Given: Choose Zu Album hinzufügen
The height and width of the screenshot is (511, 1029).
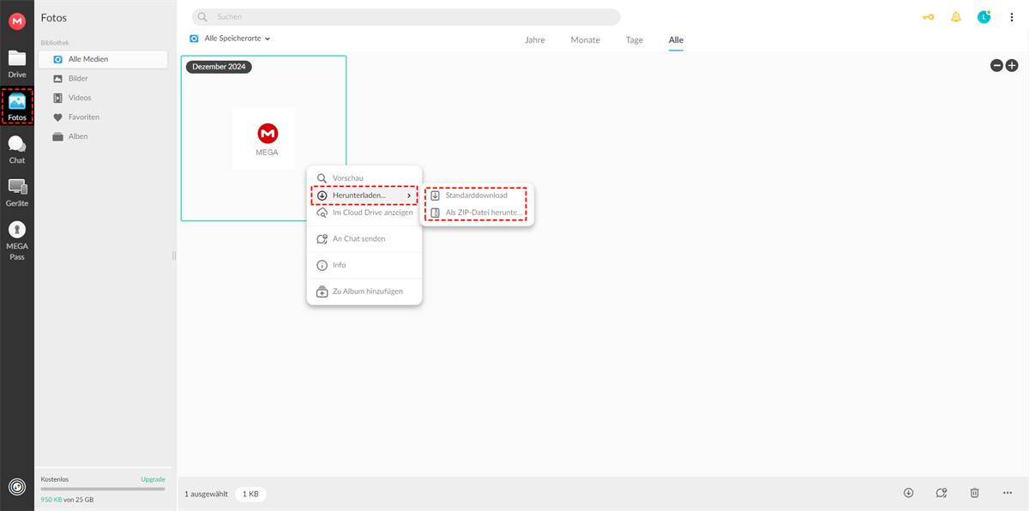Looking at the screenshot, I should (364, 292).
